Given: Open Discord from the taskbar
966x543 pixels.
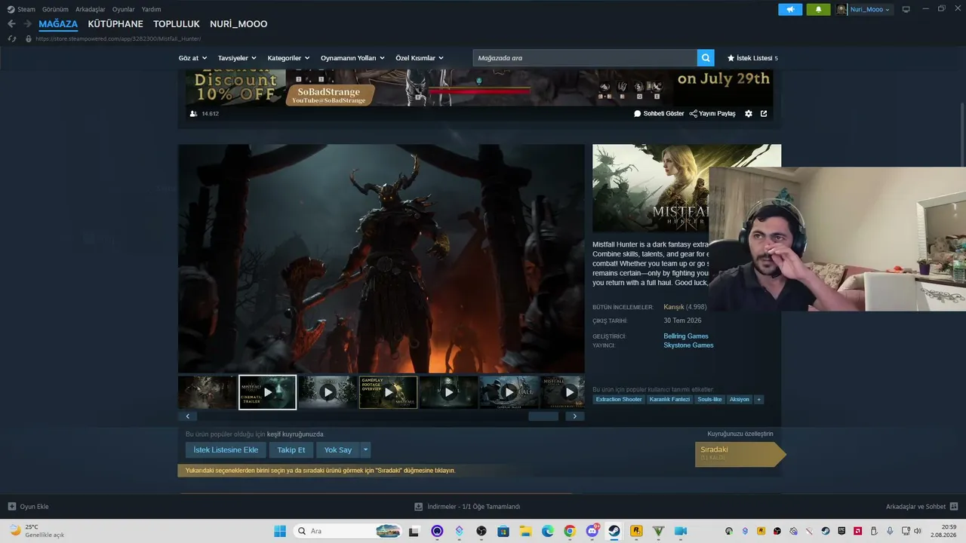Looking at the screenshot, I should [592, 531].
